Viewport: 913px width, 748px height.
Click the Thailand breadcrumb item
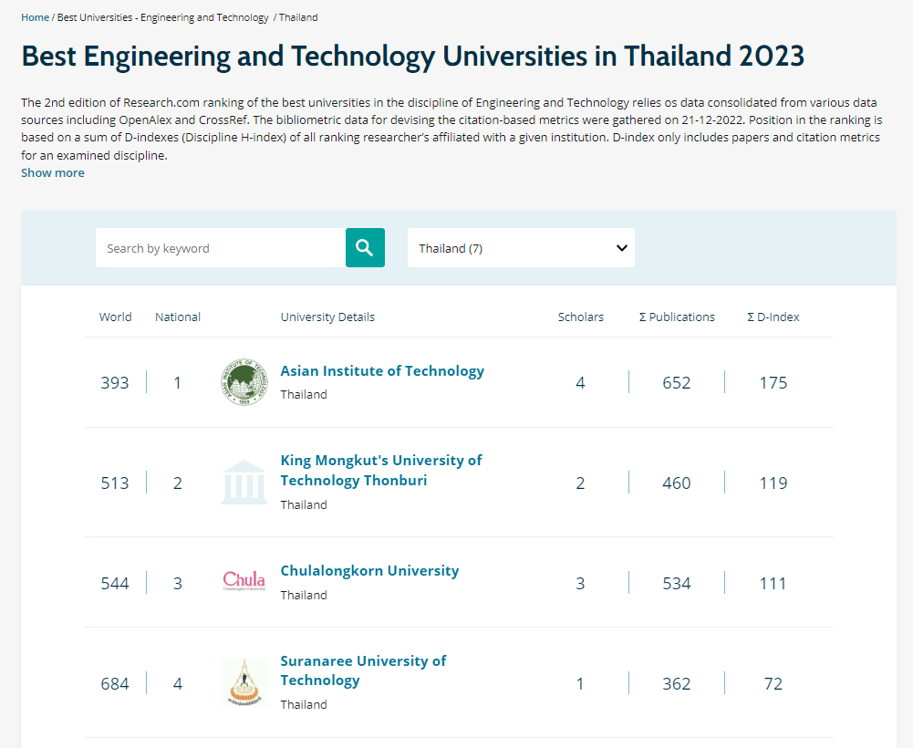(x=298, y=17)
